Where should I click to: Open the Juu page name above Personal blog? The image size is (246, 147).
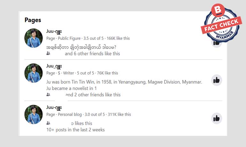(x=54, y=107)
